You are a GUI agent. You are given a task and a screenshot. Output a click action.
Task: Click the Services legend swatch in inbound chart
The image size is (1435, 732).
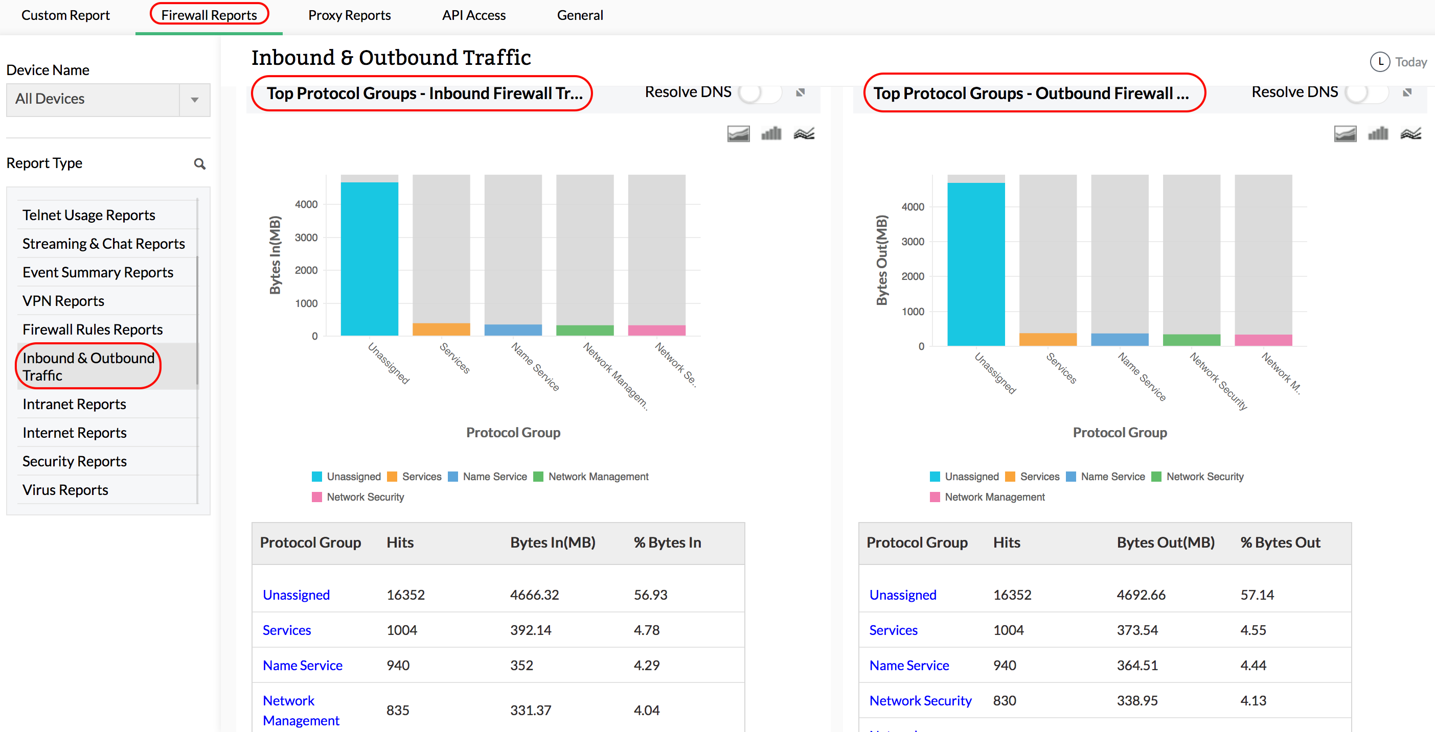pos(392,477)
